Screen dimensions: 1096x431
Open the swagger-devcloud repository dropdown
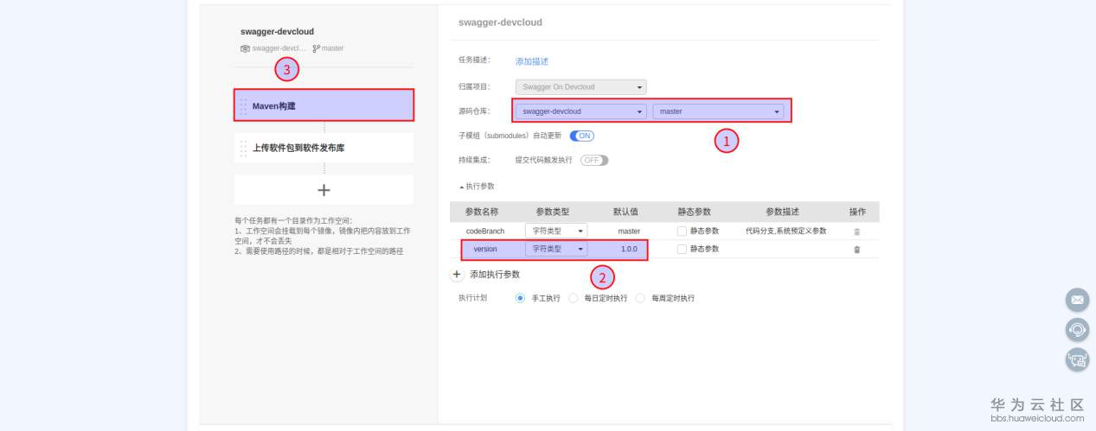pyautogui.click(x=580, y=111)
